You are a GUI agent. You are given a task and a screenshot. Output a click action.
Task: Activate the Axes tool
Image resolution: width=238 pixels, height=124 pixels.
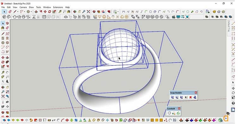3,81
